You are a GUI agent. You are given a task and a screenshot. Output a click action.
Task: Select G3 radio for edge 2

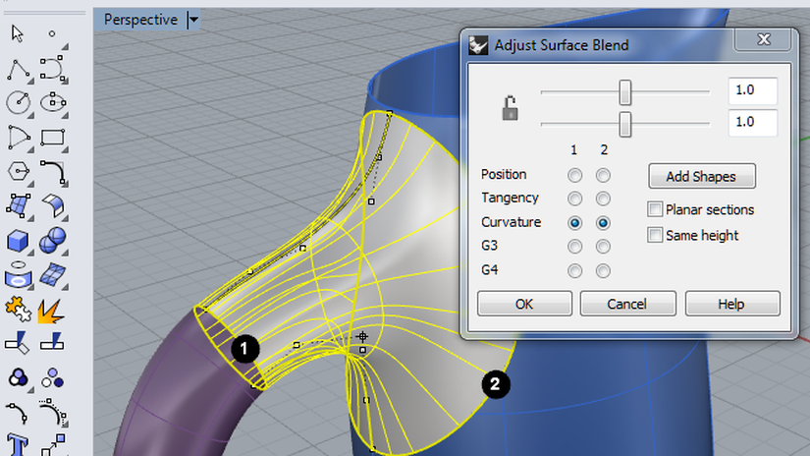[603, 247]
